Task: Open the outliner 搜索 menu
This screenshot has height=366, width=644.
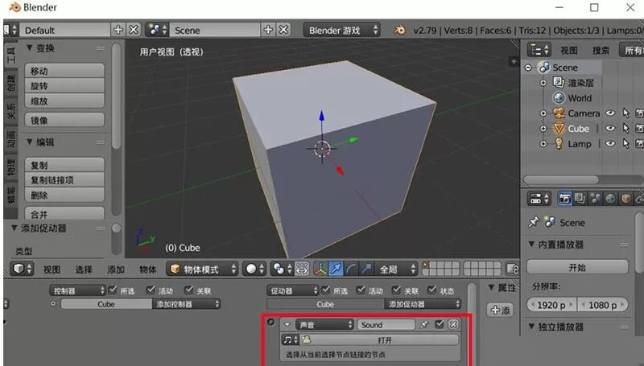Action: (601, 51)
